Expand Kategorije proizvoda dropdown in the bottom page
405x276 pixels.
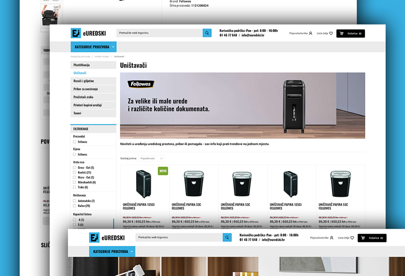tap(112, 252)
